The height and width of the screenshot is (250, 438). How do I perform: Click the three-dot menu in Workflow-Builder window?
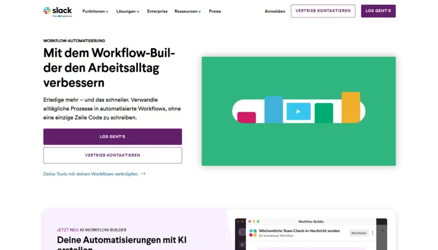coord(372,233)
